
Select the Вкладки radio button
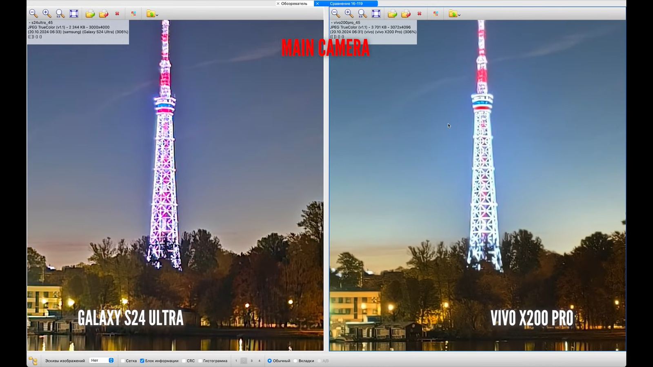[x=295, y=361]
